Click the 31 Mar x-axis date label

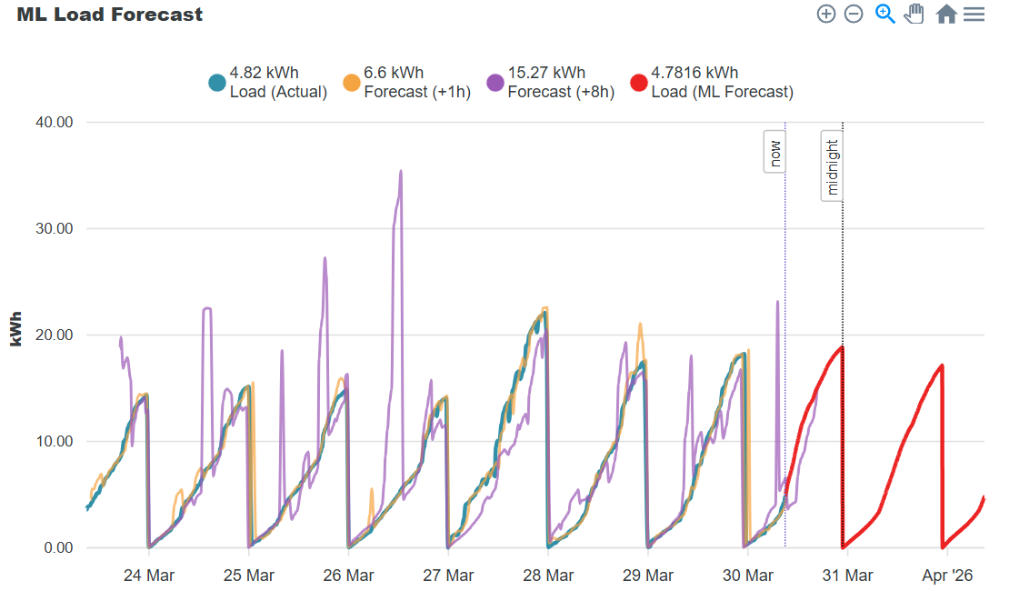[847, 576]
